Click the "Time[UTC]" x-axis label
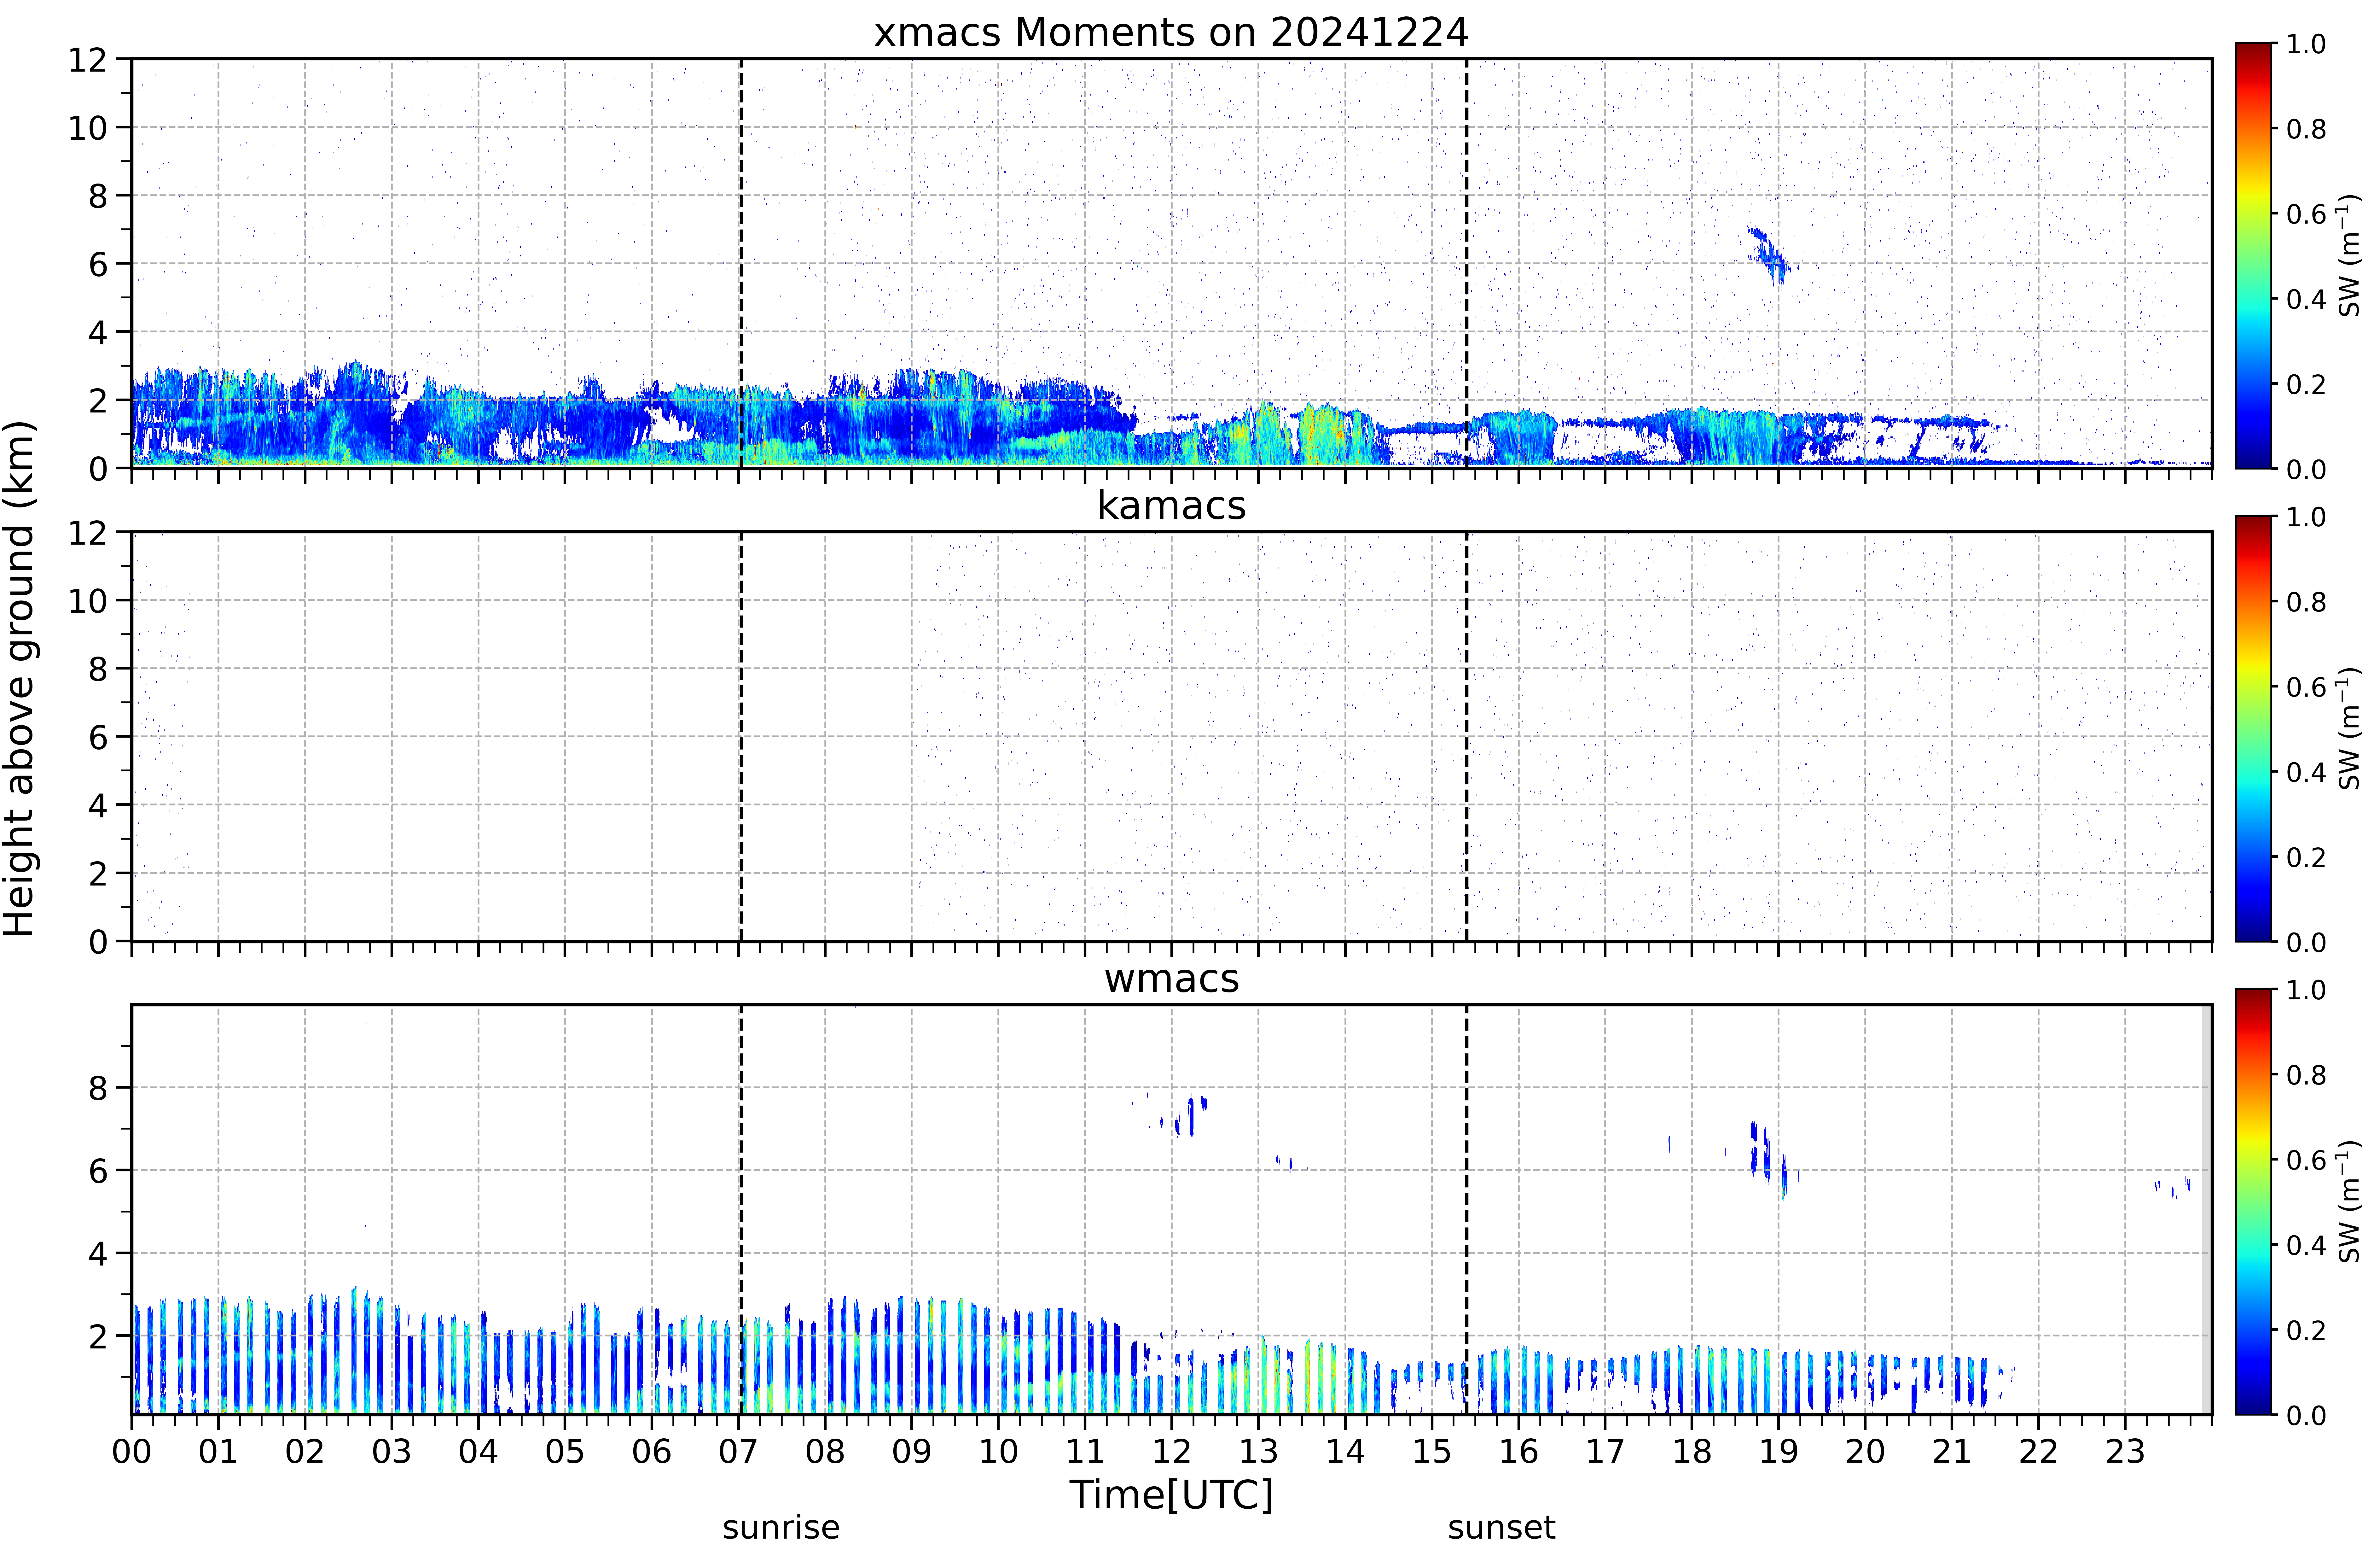Screen dimensions: 2380x1561 tap(1171, 1495)
